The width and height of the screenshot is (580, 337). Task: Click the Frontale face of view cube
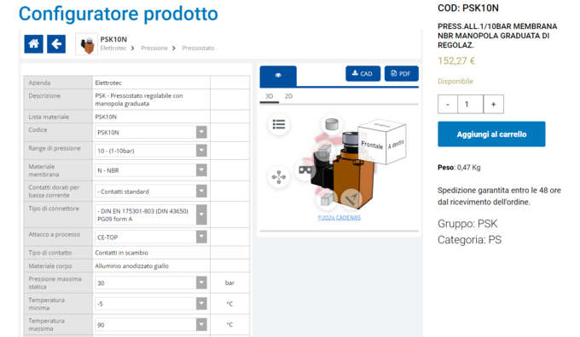click(x=372, y=145)
